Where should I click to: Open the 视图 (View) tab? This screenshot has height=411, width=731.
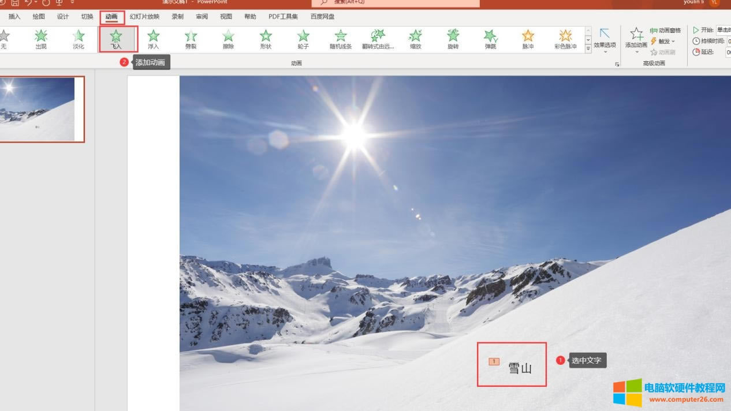click(x=226, y=17)
